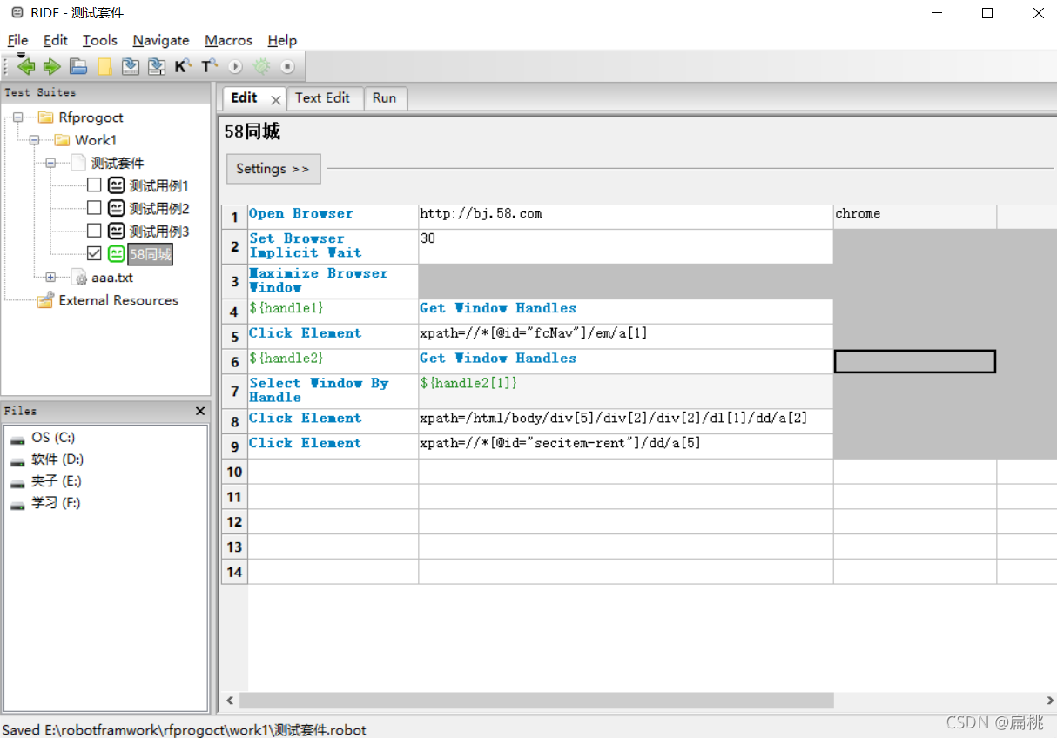The width and height of the screenshot is (1057, 738).
Task: Click the Work1 folder icon
Action: coord(62,140)
